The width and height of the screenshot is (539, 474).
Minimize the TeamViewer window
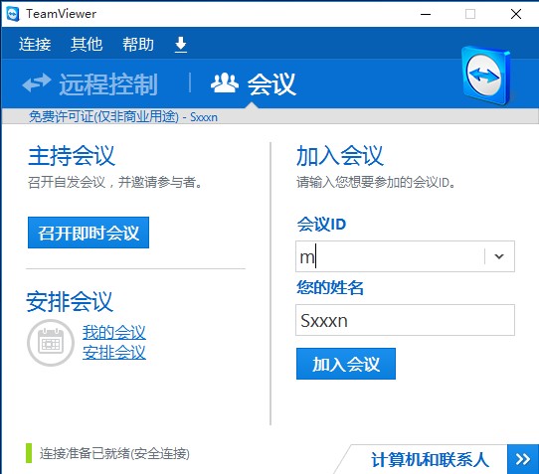(426, 14)
